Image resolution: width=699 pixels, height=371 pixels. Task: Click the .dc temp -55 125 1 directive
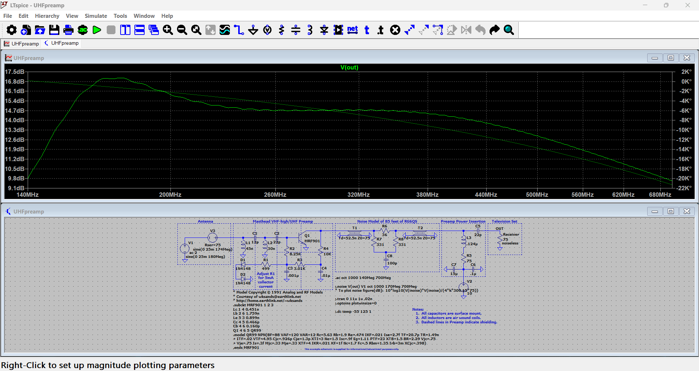tap(353, 312)
